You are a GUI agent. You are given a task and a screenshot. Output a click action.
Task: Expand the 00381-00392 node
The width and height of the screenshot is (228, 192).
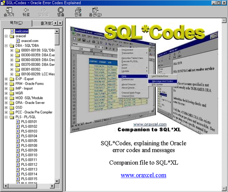(x=12, y=70)
